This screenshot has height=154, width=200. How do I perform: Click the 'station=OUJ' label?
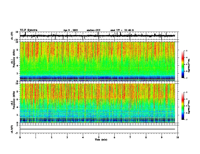[93, 30]
